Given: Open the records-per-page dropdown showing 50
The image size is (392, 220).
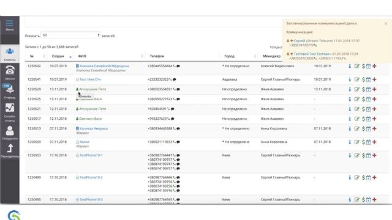Looking at the screenshot, I should pyautogui.click(x=71, y=35).
